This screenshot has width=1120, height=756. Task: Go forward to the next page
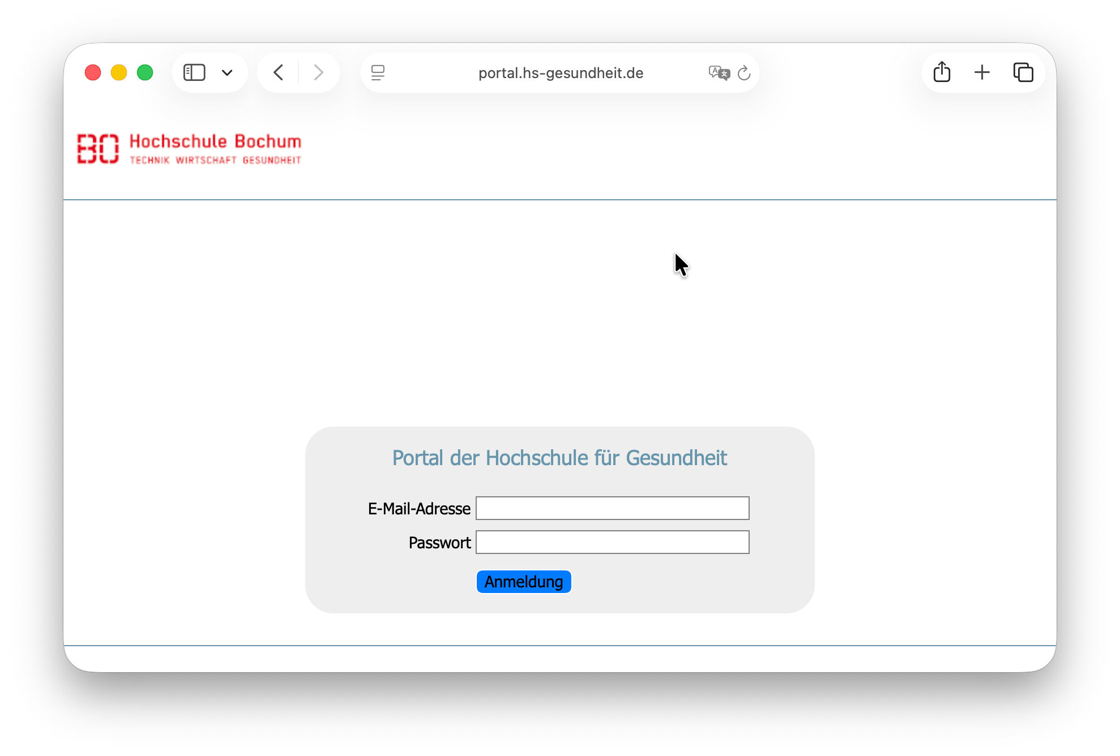click(x=318, y=72)
